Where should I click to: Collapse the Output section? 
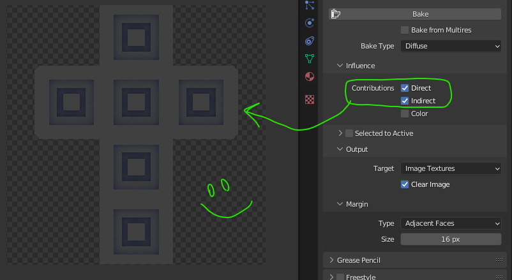pos(340,149)
